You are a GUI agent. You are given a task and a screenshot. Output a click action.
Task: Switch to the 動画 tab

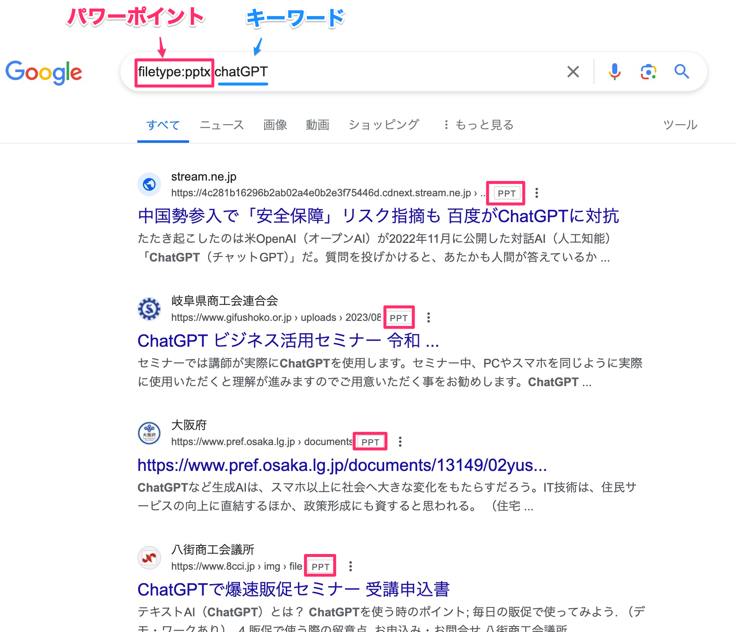click(318, 125)
